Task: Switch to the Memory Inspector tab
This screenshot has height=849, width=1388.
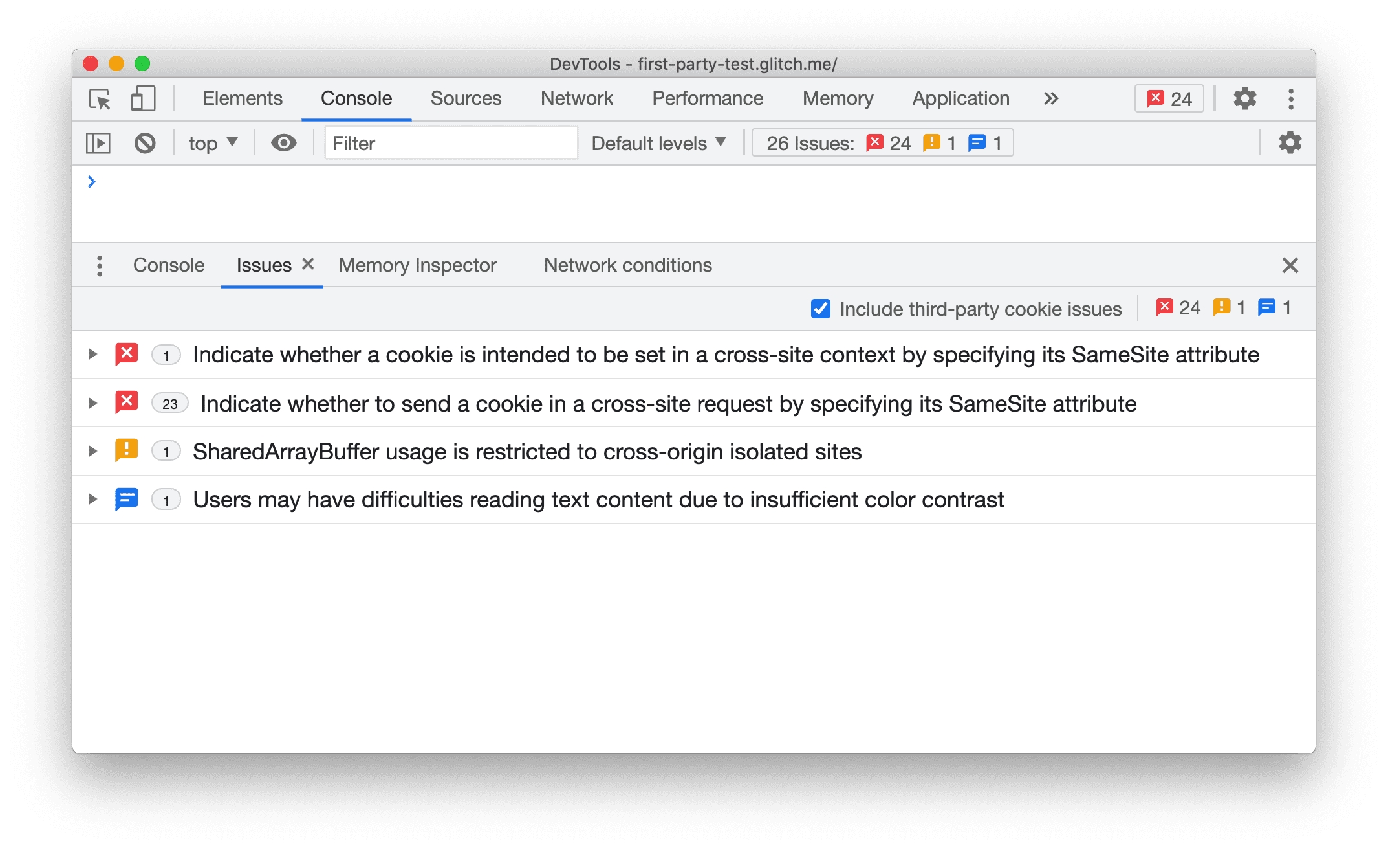Action: tap(417, 265)
